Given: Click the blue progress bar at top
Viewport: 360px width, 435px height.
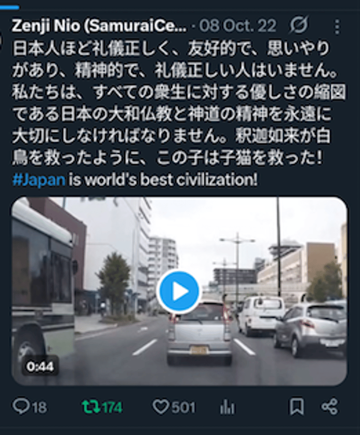Looking at the screenshot, I should [9, 7].
